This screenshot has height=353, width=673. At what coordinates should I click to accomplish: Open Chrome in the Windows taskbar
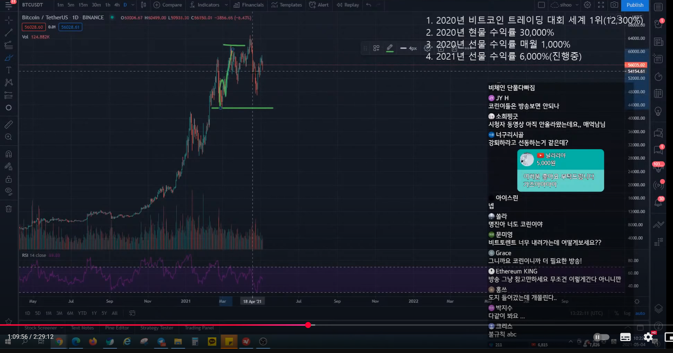59,341
